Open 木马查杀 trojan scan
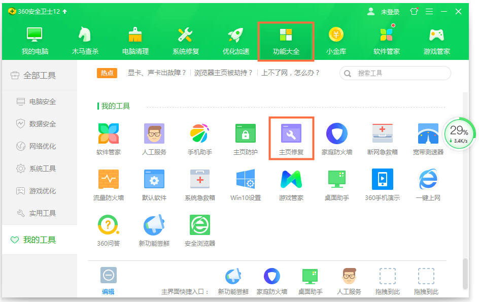The width and height of the screenshot is (479, 302). click(x=85, y=41)
